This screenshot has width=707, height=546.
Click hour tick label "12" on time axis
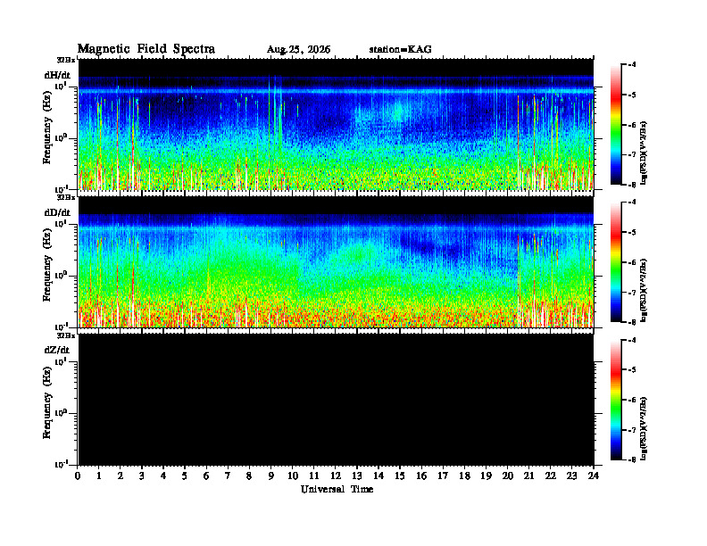[x=336, y=476]
